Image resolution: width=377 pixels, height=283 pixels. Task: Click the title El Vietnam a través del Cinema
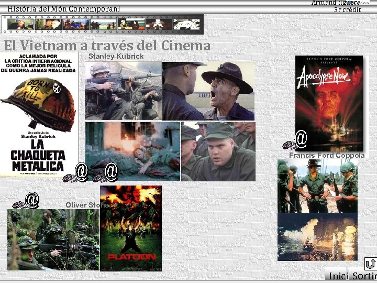tap(107, 45)
